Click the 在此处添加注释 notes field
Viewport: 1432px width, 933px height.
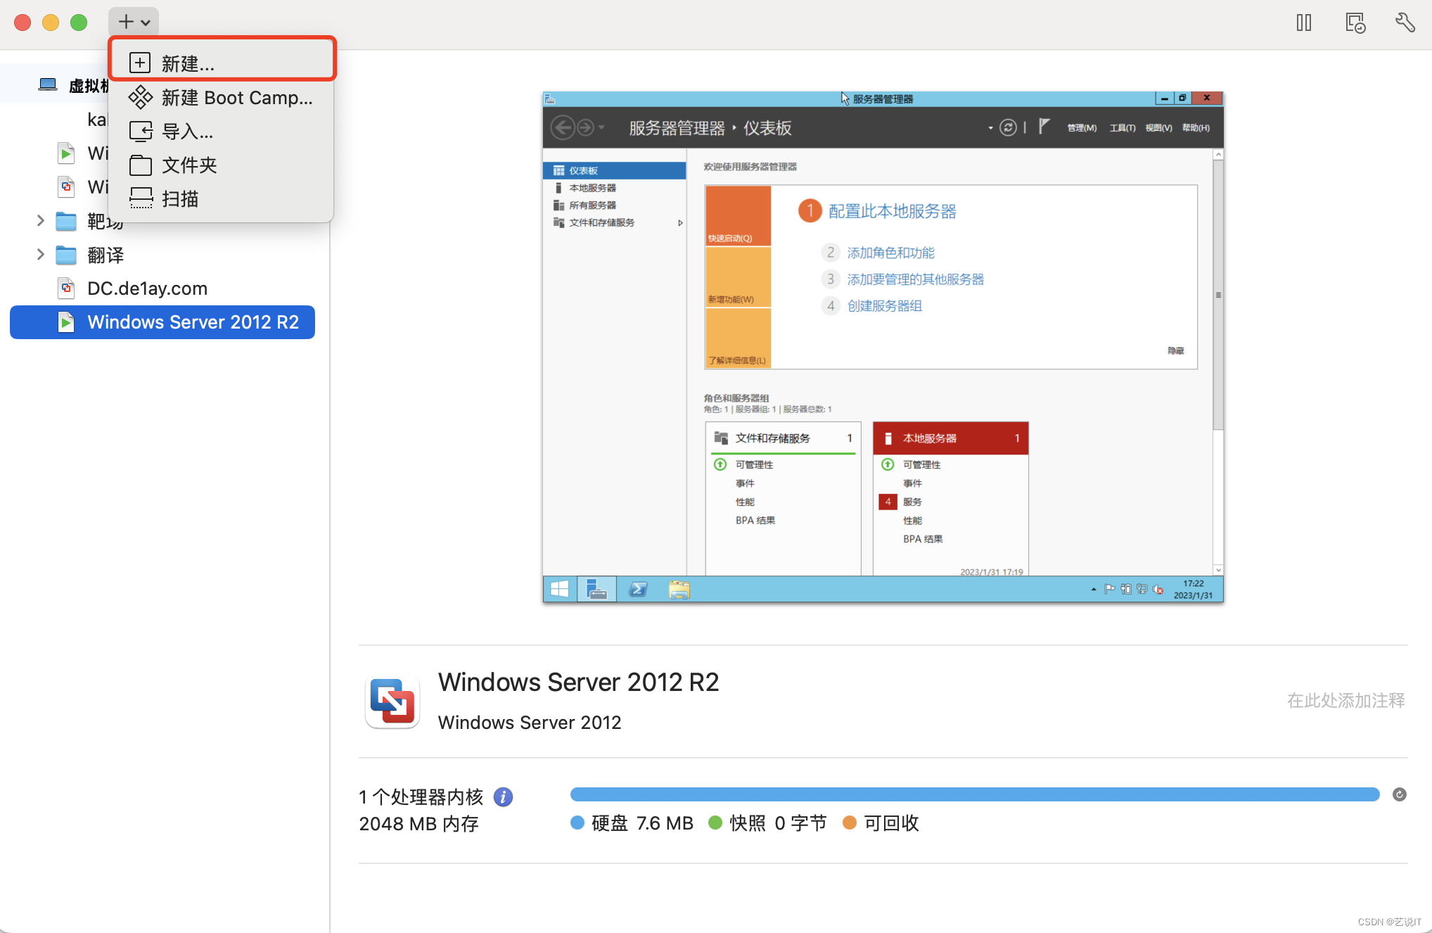pos(1345,700)
